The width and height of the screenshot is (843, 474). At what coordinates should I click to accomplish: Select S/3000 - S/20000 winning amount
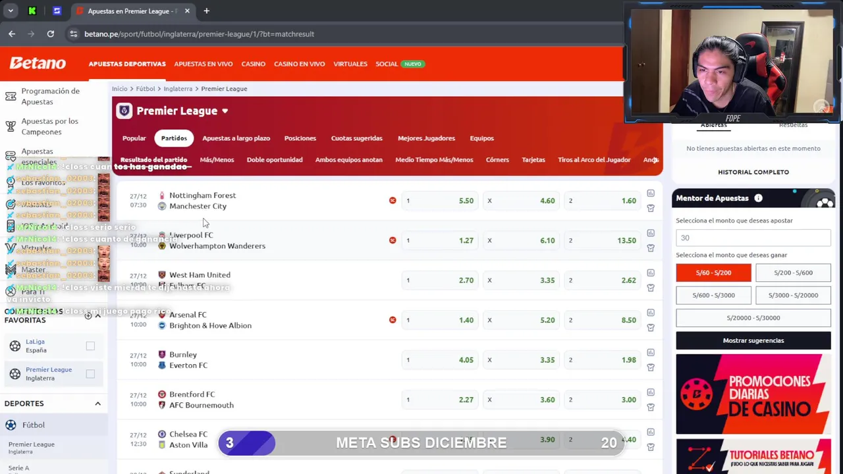pos(793,295)
